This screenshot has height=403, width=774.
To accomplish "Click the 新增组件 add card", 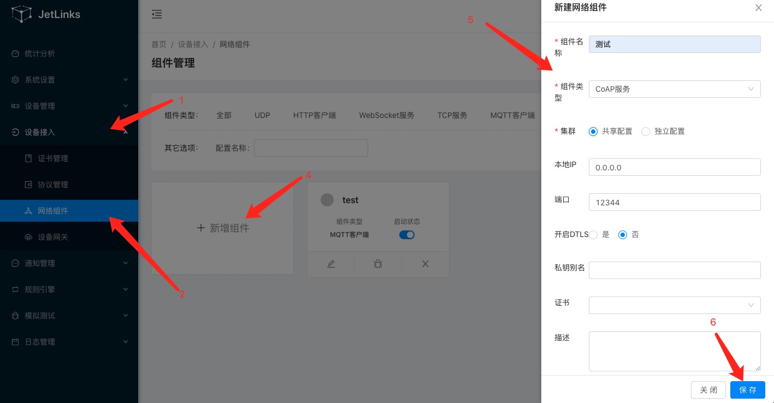I will coord(222,228).
